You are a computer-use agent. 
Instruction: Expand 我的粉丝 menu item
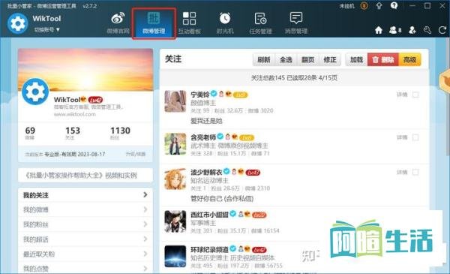point(85,224)
